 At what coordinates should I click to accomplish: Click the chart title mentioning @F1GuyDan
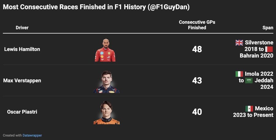pos(96,7)
